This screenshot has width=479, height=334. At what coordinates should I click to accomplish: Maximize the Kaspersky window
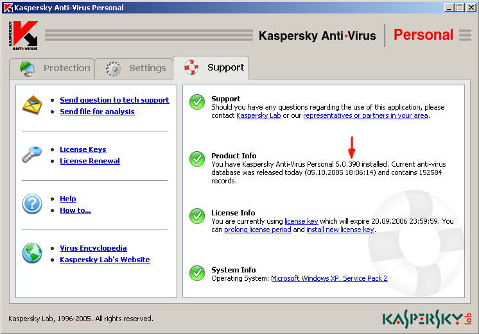(x=460, y=8)
